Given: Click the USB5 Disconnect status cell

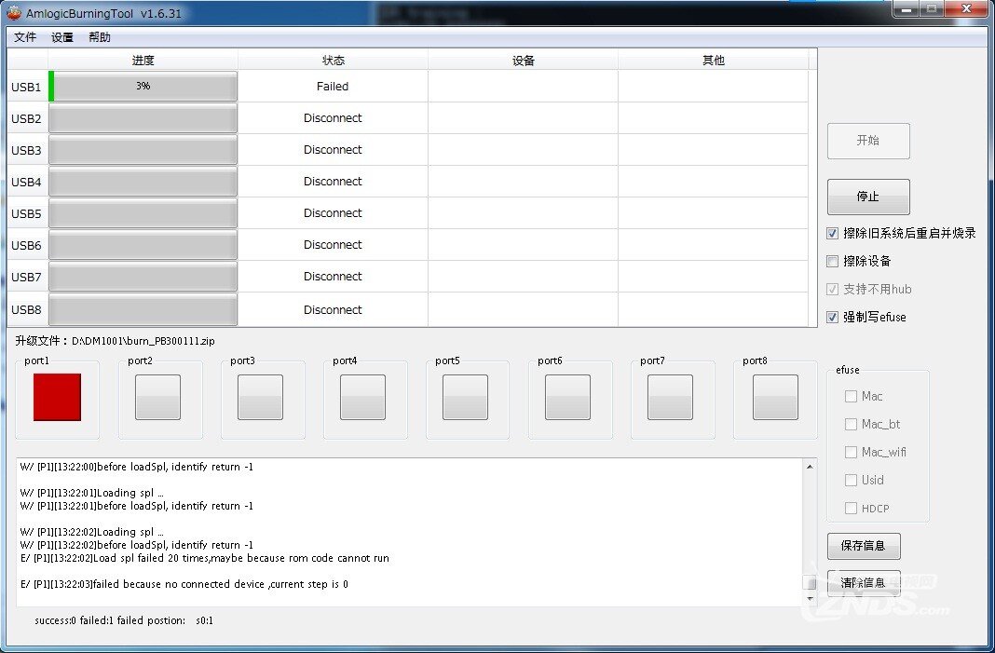Looking at the screenshot, I should (x=333, y=213).
